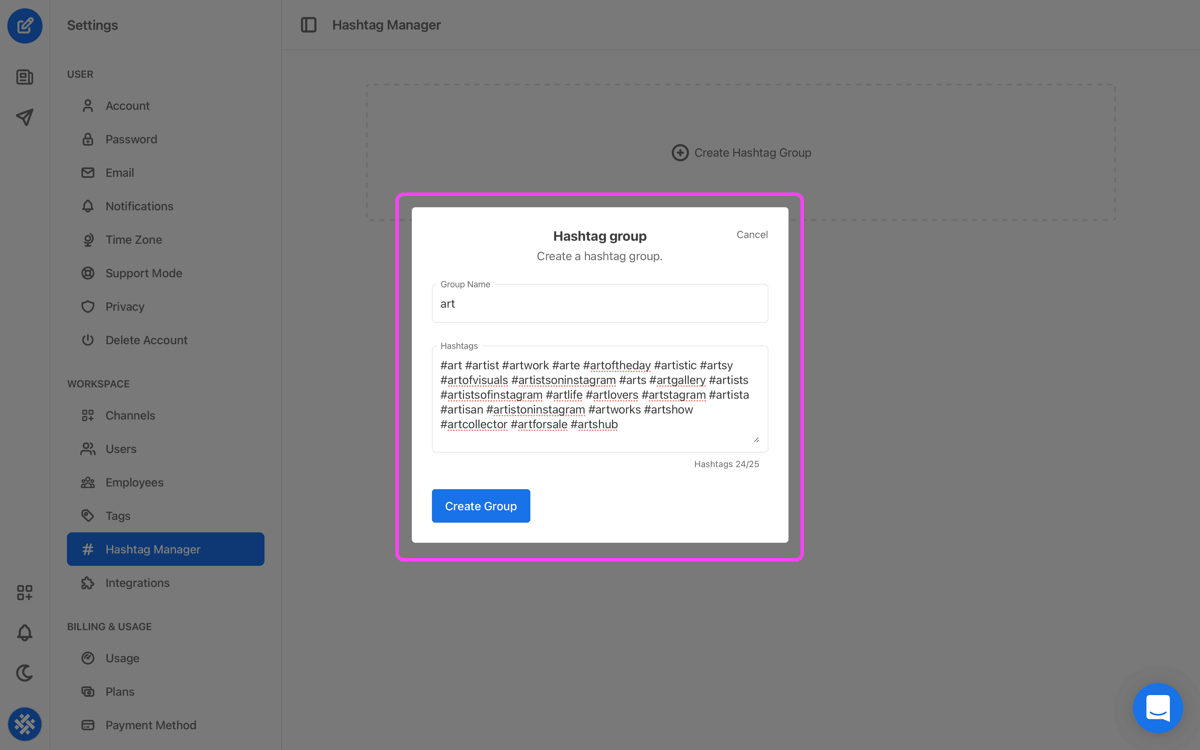Image resolution: width=1200 pixels, height=750 pixels.
Task: Open the apps grid-plus icon near bottom
Action: click(x=25, y=592)
